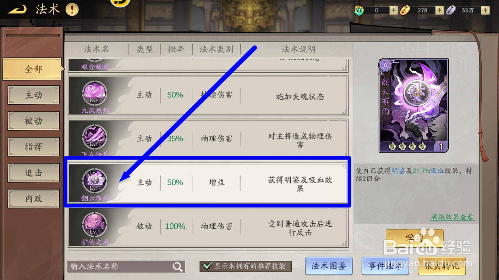Toggle 显示未拥有的推荐技能 checkbox

tap(207, 266)
